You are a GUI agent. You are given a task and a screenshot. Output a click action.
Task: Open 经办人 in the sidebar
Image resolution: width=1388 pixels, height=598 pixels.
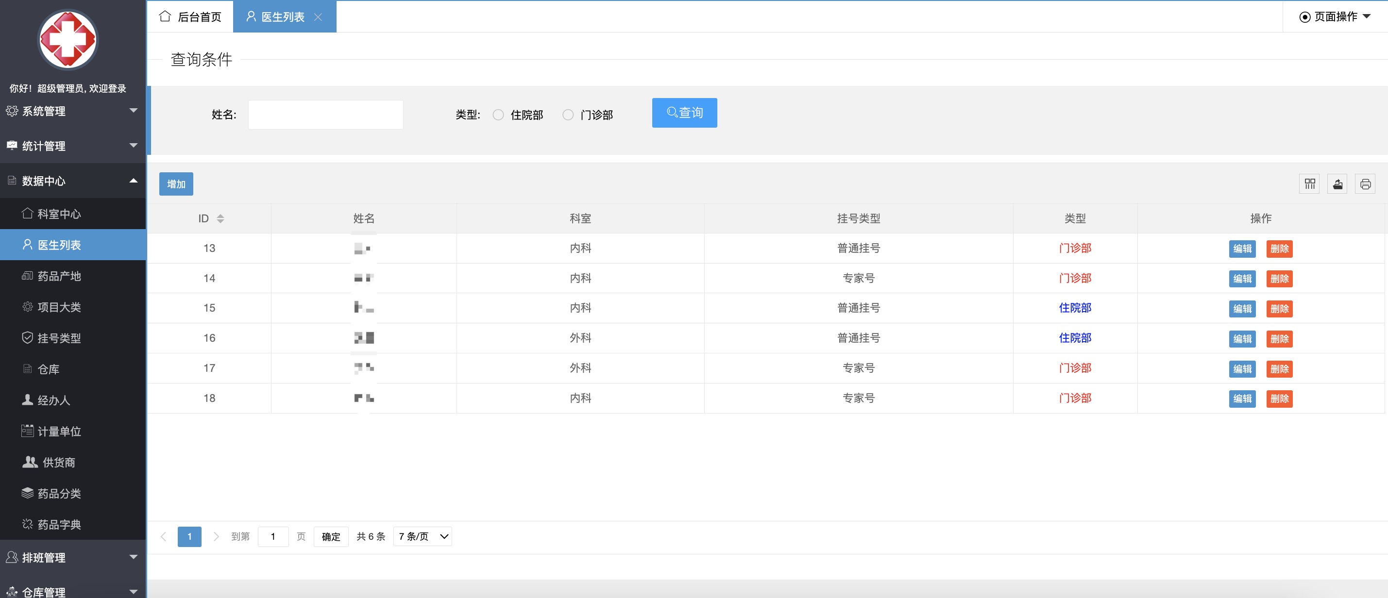(x=73, y=400)
